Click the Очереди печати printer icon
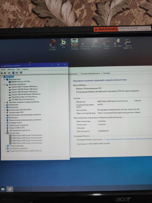 (x=7, y=123)
